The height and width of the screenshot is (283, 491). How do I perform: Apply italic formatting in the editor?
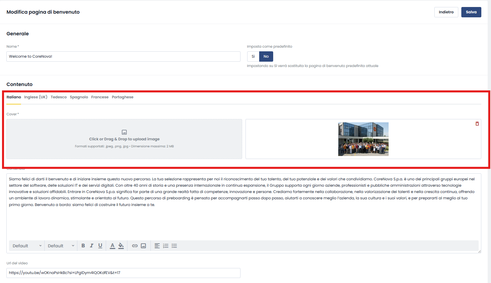(x=91, y=246)
